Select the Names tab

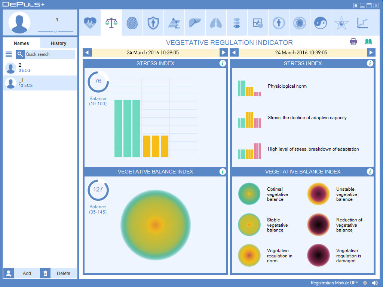(21, 43)
